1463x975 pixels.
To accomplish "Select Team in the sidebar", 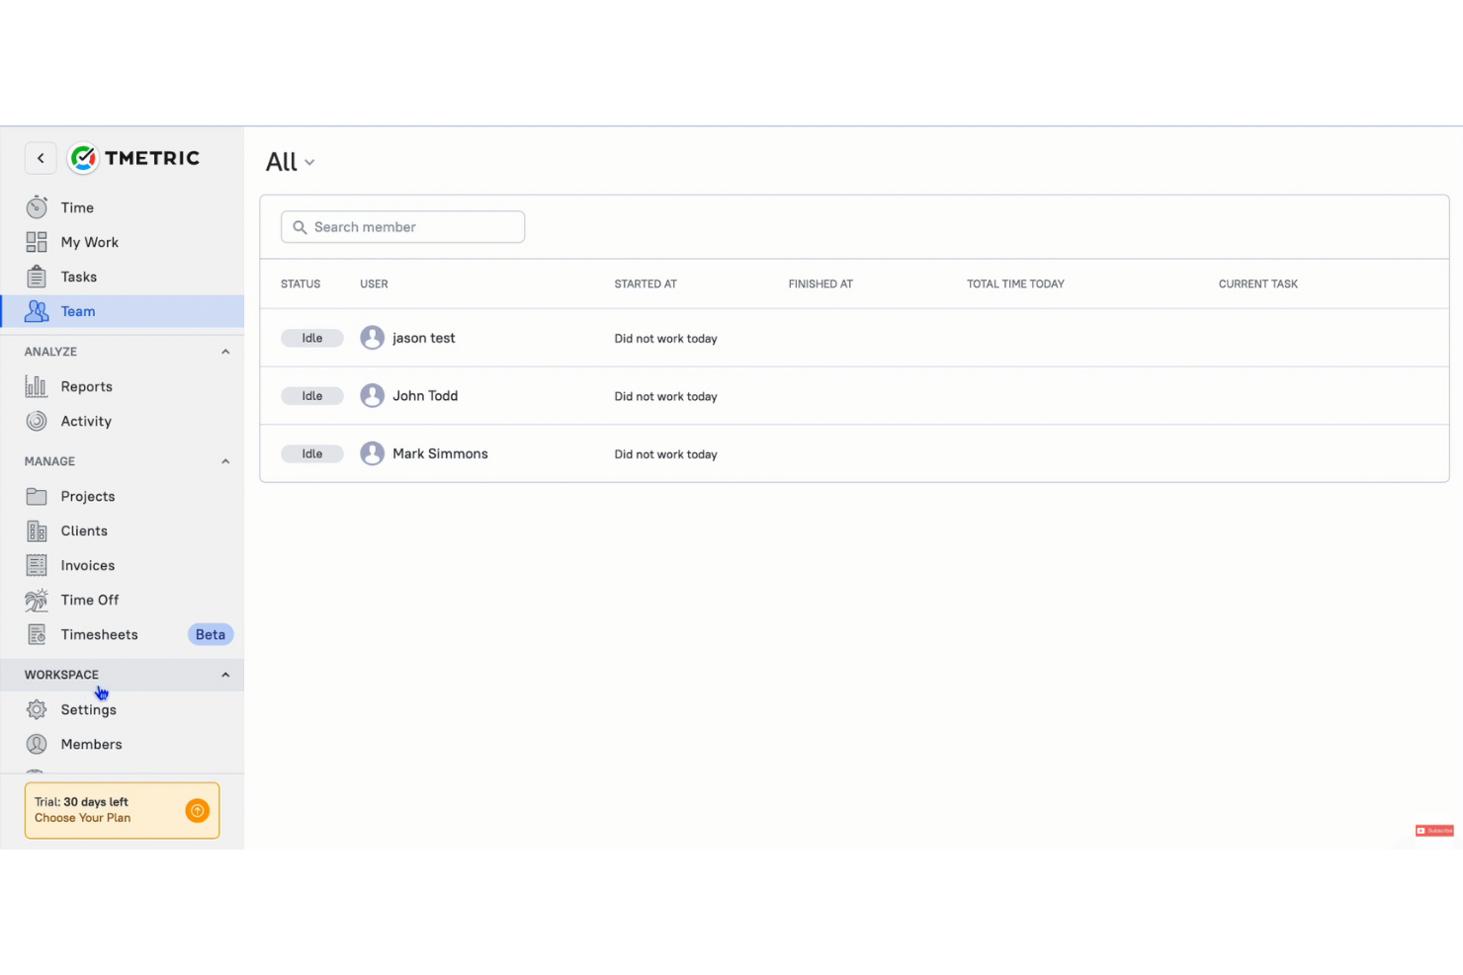I will click(x=78, y=311).
